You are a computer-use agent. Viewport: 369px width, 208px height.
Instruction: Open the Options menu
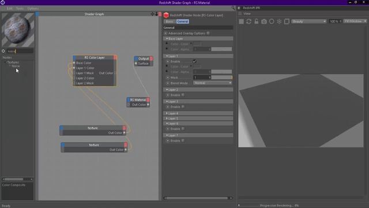tap(33, 9)
